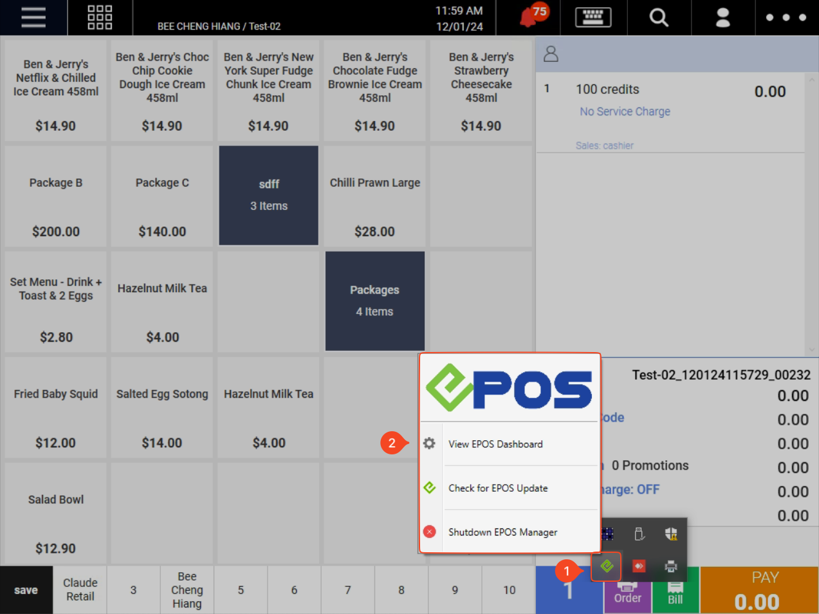Click the order list scrollbar down arrow
This screenshot has width=819, height=614.
[x=811, y=349]
